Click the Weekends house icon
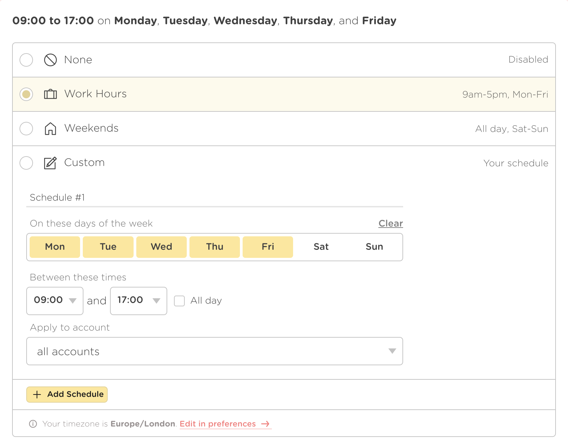The height and width of the screenshot is (441, 568). pyautogui.click(x=50, y=129)
